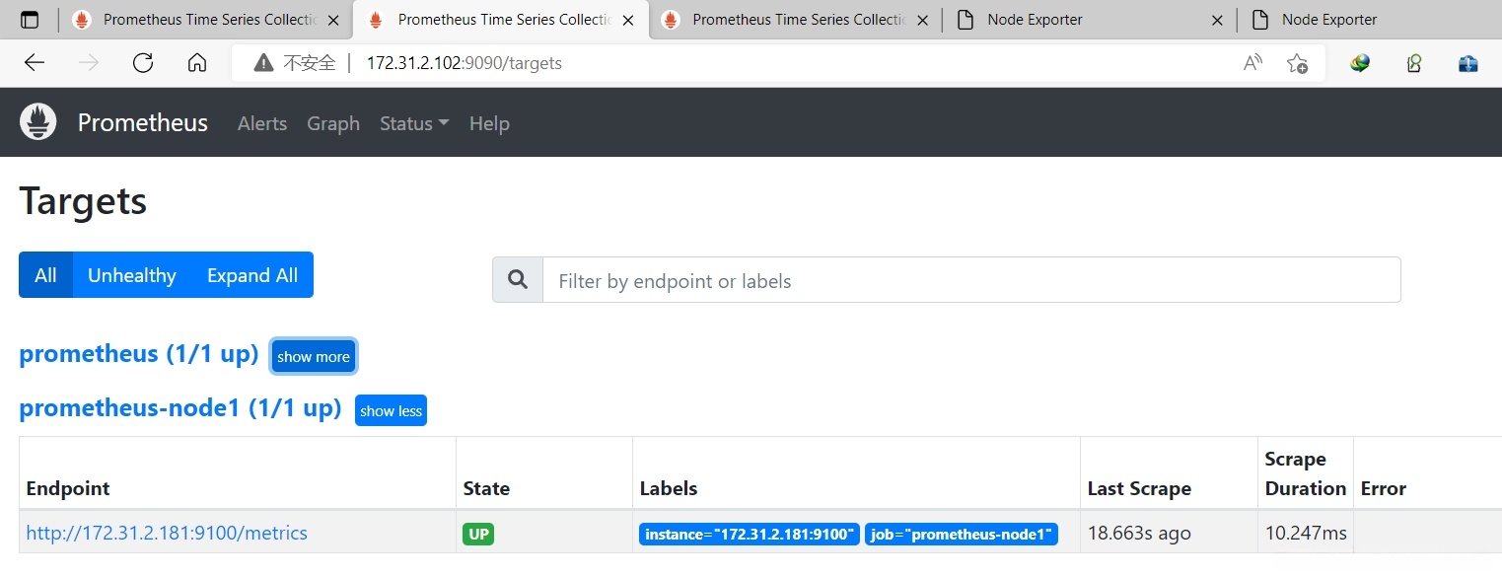This screenshot has height=578, width=1502.
Task: Click the green UP state badge
Action: coord(478,534)
